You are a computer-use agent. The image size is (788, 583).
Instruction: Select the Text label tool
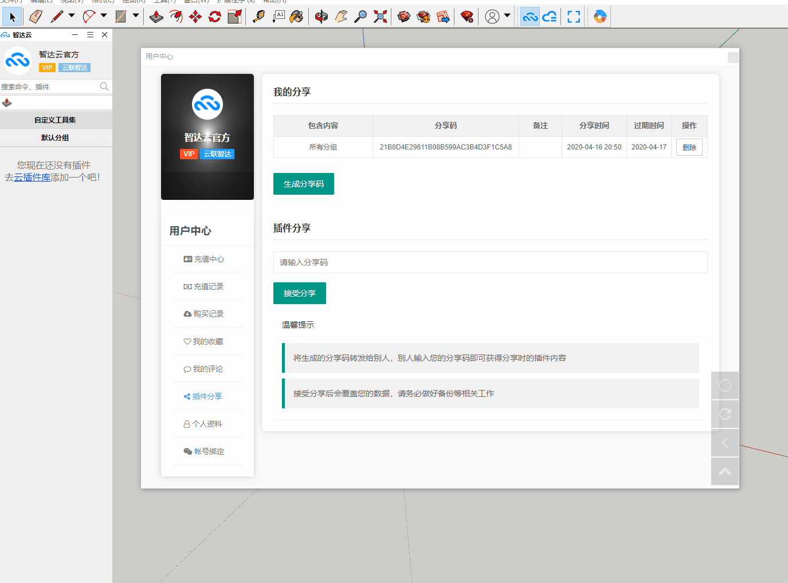(x=278, y=17)
